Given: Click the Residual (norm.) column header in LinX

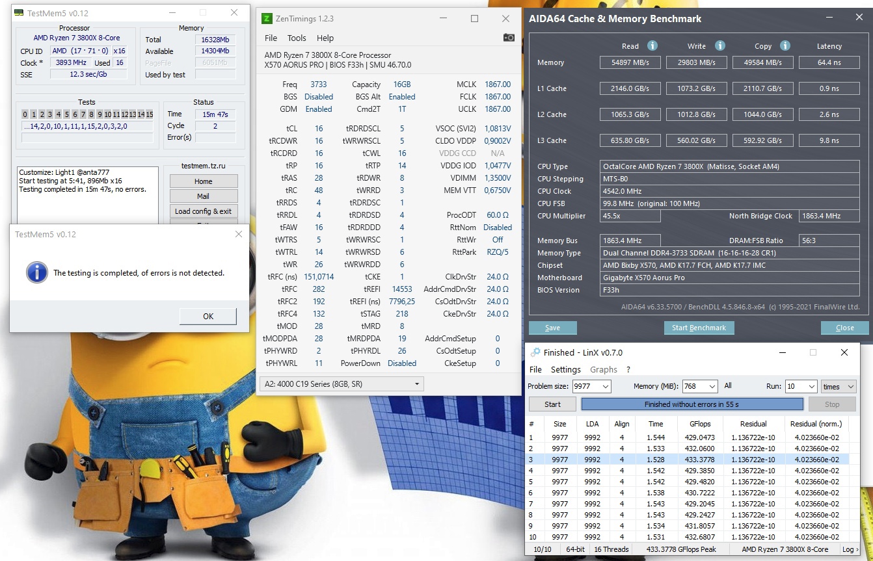Looking at the screenshot, I should 816,424.
